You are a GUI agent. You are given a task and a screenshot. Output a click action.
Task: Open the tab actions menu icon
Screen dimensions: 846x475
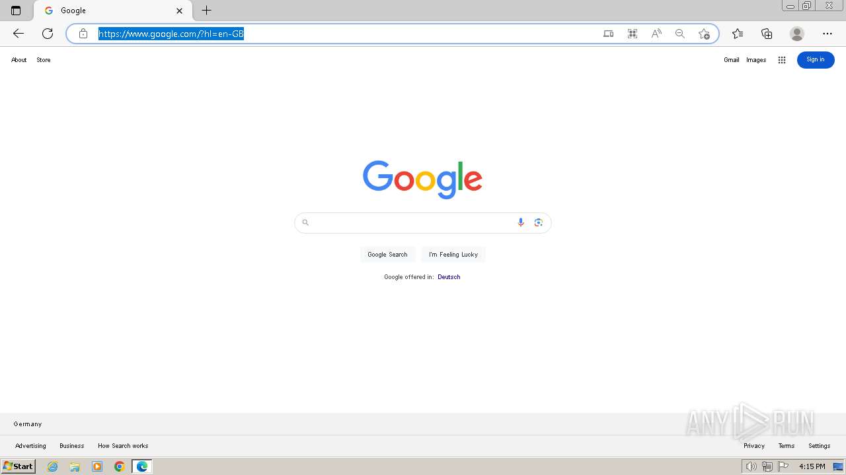point(16,11)
